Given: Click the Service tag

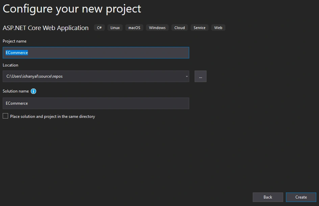Looking at the screenshot, I should pos(199,28).
